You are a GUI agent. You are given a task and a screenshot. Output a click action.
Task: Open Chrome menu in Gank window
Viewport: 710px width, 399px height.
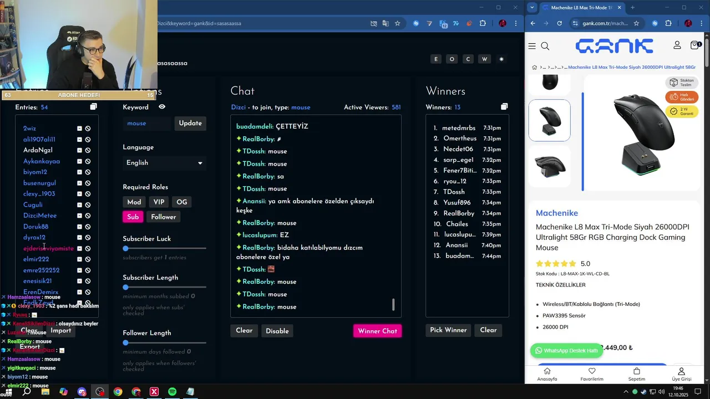[703, 23]
